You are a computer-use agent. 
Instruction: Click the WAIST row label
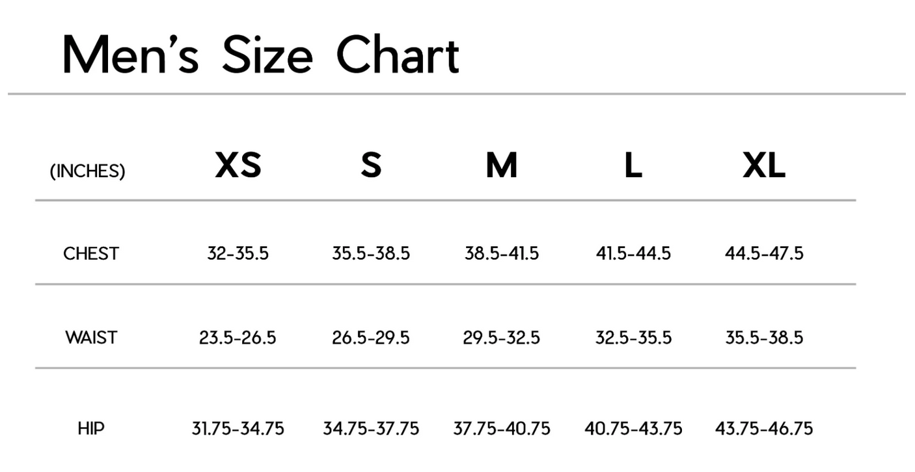[91, 338]
